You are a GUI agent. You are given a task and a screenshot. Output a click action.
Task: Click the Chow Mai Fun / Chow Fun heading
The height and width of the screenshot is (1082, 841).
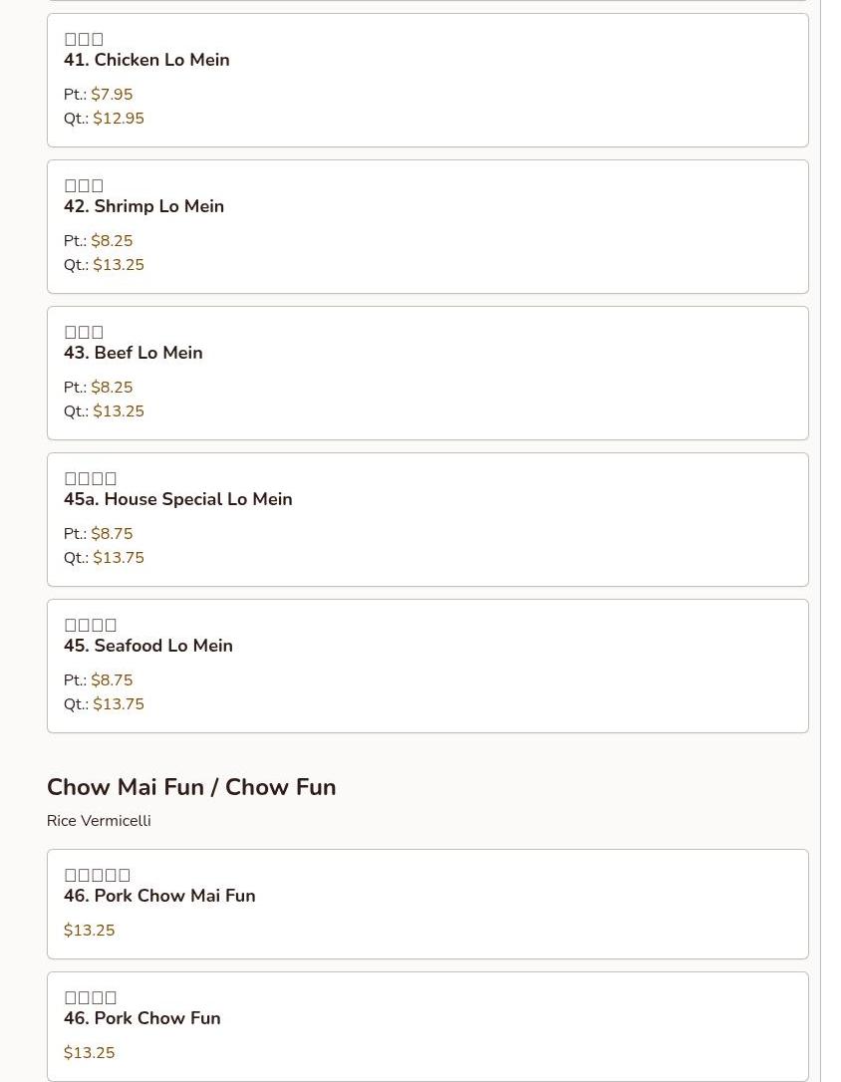(191, 787)
